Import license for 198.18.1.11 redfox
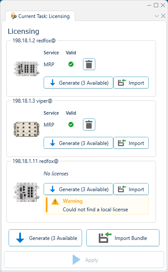This screenshot has width=168, height=272. click(x=131, y=189)
